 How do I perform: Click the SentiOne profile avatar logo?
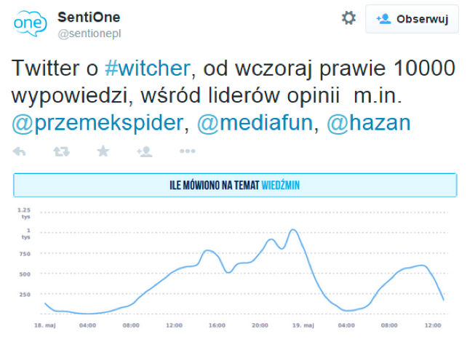coord(30,25)
